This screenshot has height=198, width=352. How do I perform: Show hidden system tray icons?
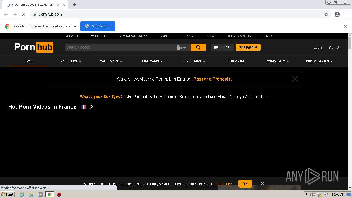point(307,194)
